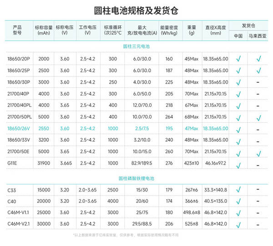
Task: Click the 直径X高度 (mm) header
Action: [216, 30]
